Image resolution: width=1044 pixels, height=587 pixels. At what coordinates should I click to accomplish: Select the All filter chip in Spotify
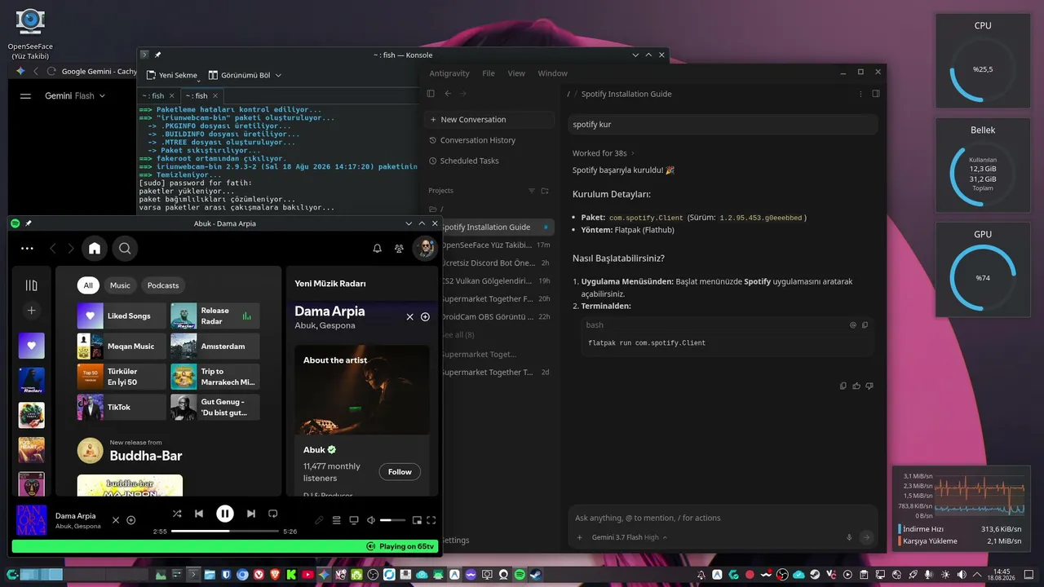88,285
